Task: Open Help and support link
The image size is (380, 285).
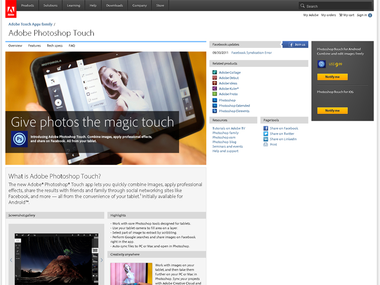Action: (x=225, y=151)
